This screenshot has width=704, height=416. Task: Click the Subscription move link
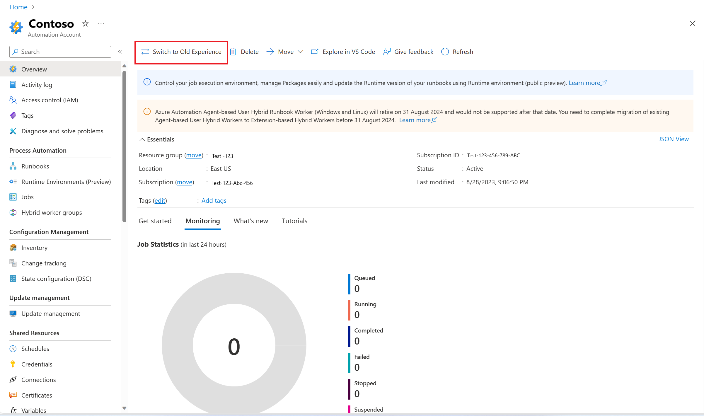(185, 182)
